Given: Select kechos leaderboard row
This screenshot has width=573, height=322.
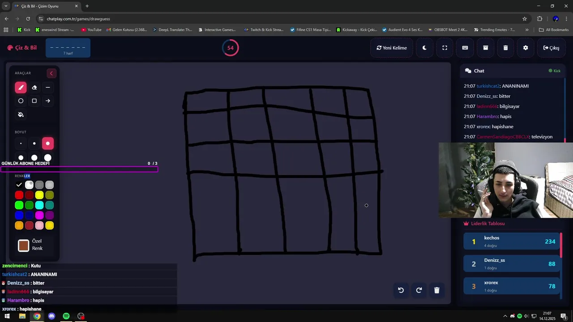Looking at the screenshot, I should click(512, 241).
